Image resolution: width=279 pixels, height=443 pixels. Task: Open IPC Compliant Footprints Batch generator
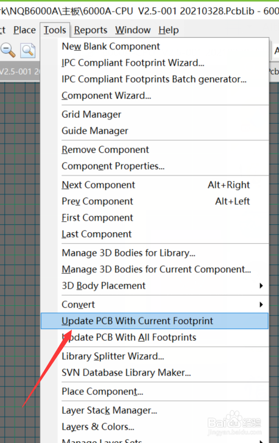155,79
